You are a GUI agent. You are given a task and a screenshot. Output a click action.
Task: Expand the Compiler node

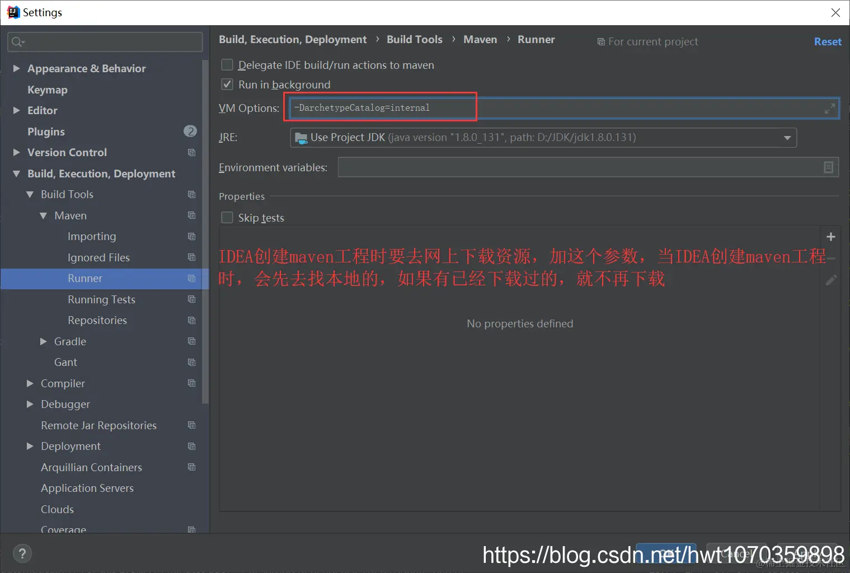(30, 383)
